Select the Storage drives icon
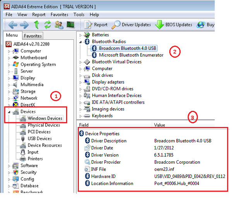Image resolution: width=232 pixels, height=200 pixels. [15, 92]
